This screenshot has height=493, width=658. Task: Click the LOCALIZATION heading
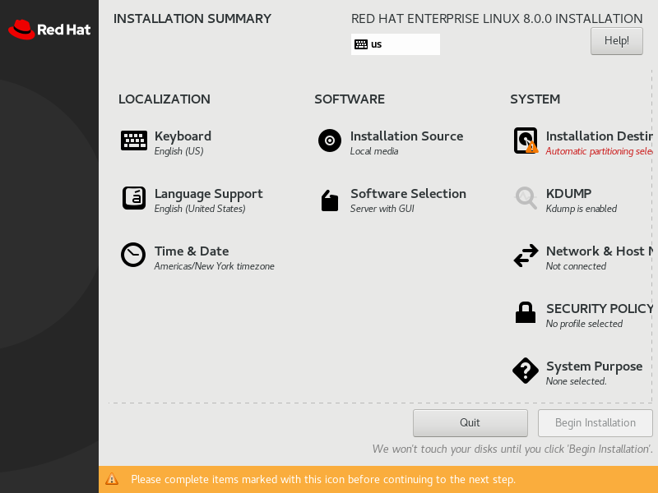tap(164, 99)
